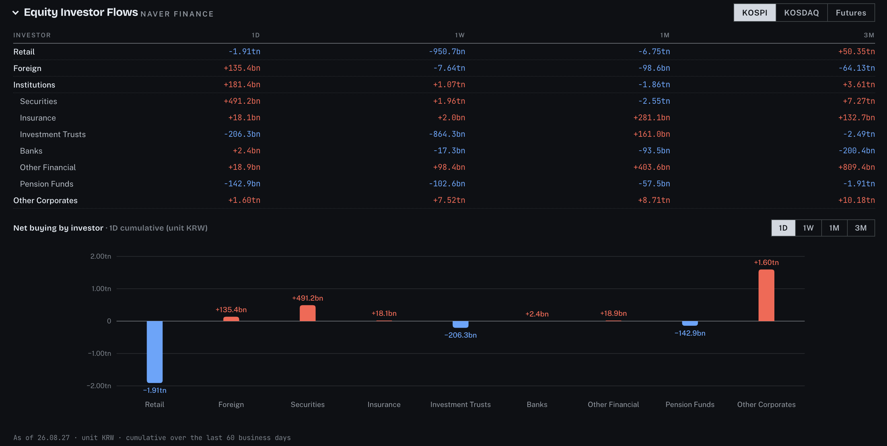Image resolution: width=887 pixels, height=446 pixels.
Task: Click the Foreign bar in the chart
Action: pyautogui.click(x=231, y=319)
